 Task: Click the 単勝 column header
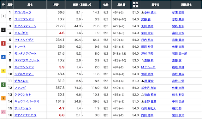[56, 5]
